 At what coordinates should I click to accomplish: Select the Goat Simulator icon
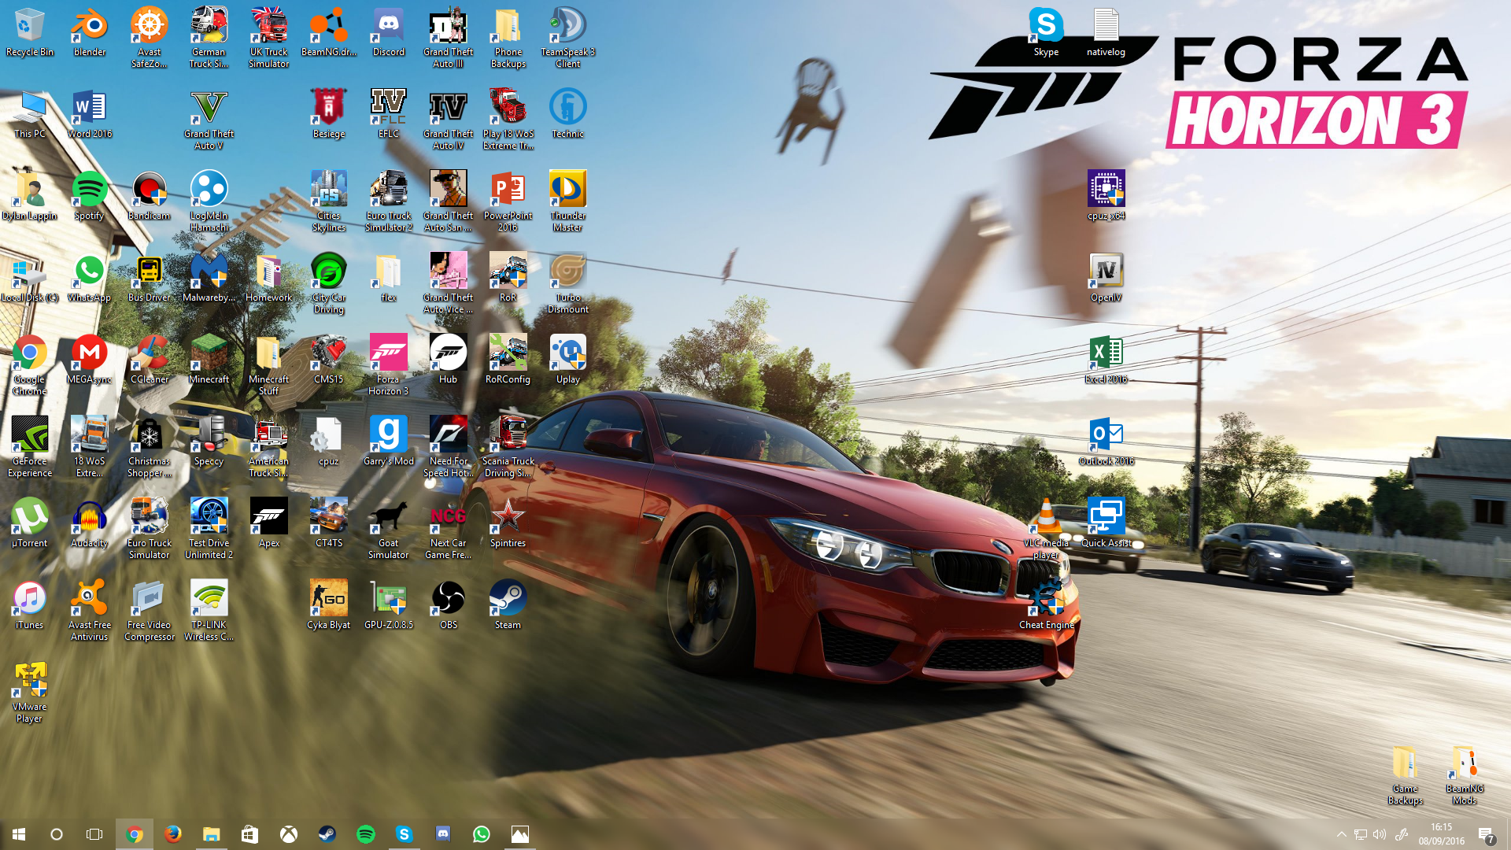coord(389,530)
